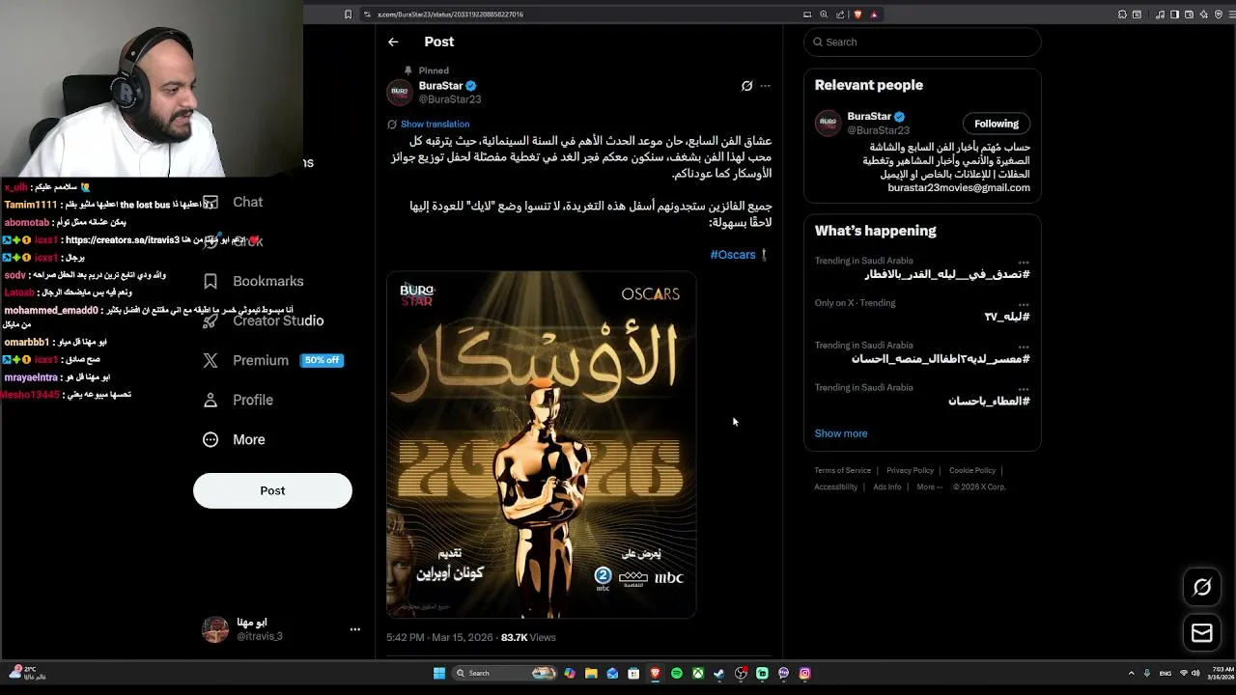Open Instagram from the taskbar

[804, 673]
